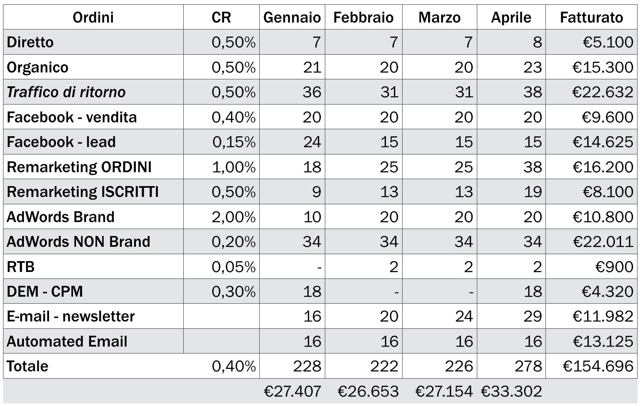
Task: Select the Automated Email row label
Action: (x=67, y=341)
